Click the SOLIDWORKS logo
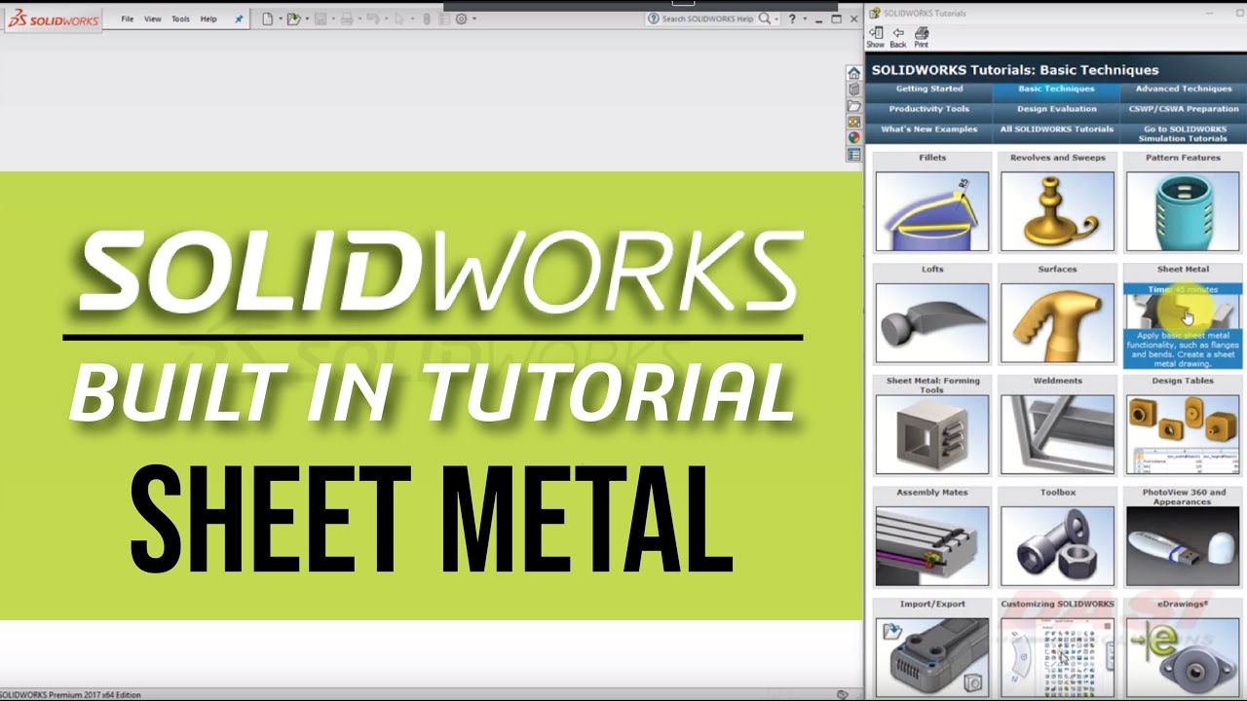This screenshot has width=1247, height=701. click(53, 19)
